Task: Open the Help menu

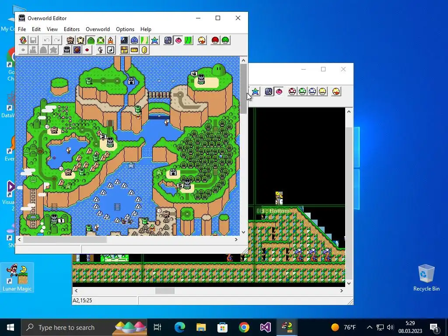Action: click(x=146, y=29)
